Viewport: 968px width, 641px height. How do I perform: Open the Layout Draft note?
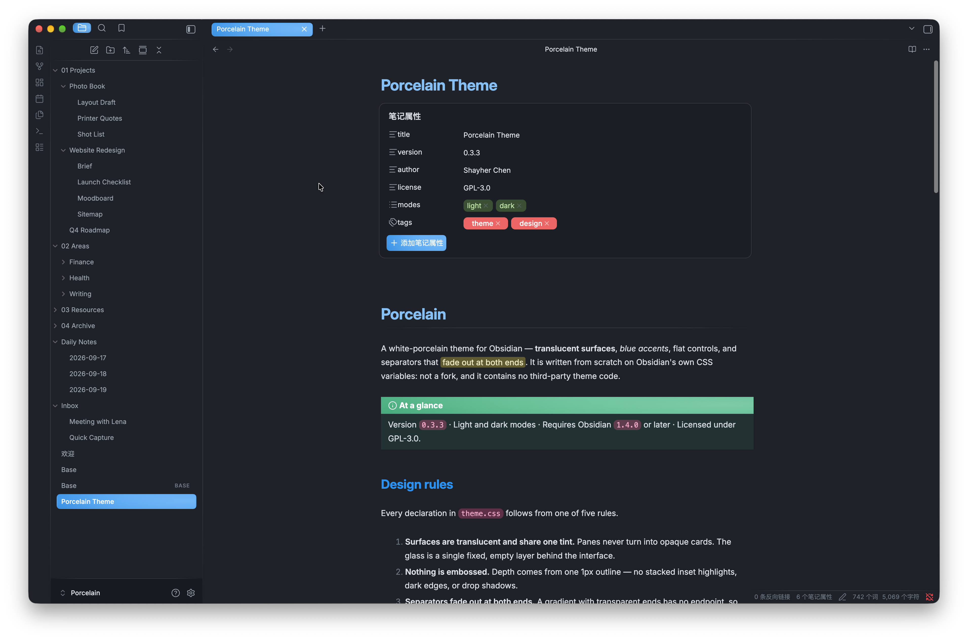pyautogui.click(x=126, y=102)
